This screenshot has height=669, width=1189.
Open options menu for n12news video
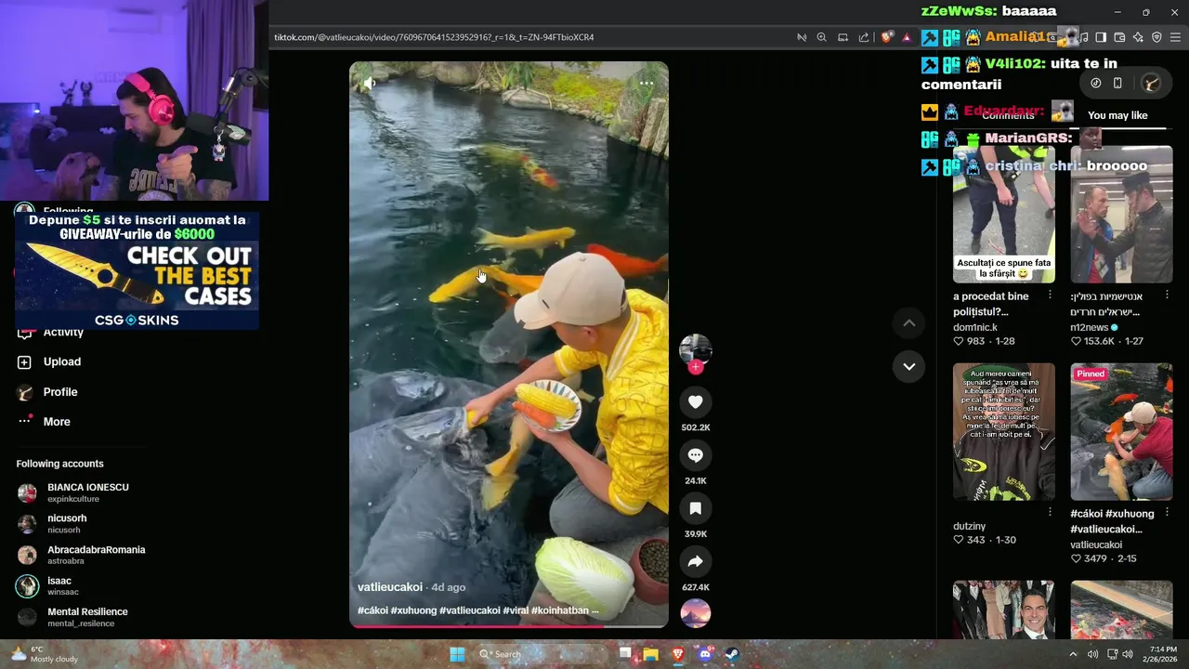[1167, 295]
